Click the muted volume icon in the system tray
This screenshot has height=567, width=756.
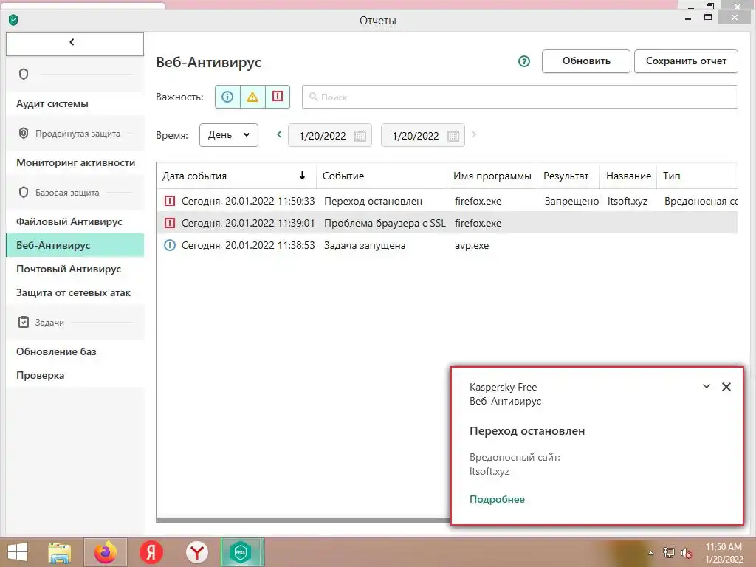click(x=687, y=553)
